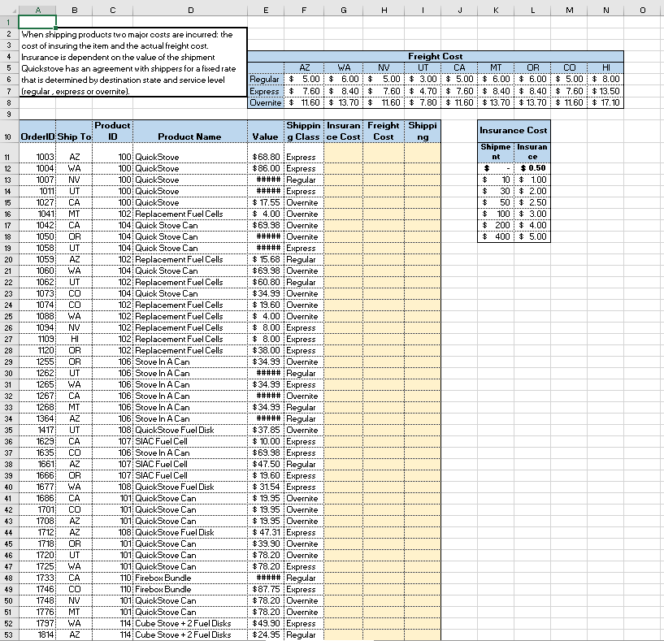
Task: Select the $5.00 insurance rate cell
Action: click(532, 236)
